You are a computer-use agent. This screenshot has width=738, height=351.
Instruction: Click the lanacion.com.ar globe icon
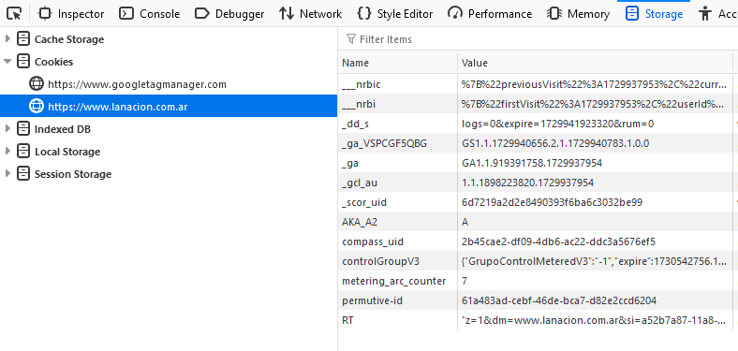coord(37,107)
